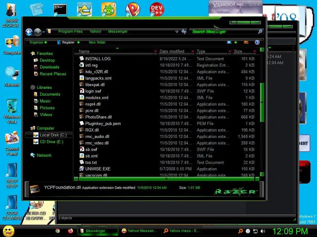The width and height of the screenshot is (317, 237).
Task: Switch to Yahoo! Messenger taskbar window
Action: (139, 231)
